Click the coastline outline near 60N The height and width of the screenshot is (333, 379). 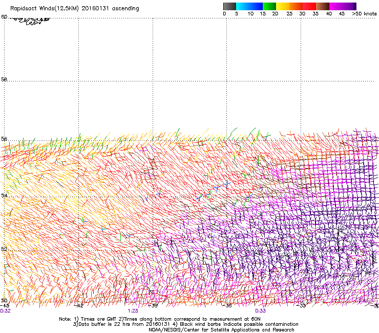(29, 20)
